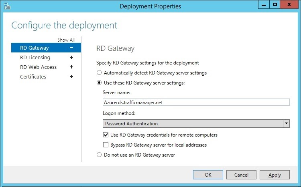Open the RD Web Access section
Viewport: 301px width, 187px height.
(46, 67)
